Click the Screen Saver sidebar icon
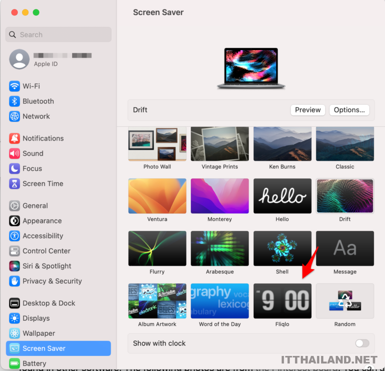This screenshot has height=371, width=385. point(15,348)
